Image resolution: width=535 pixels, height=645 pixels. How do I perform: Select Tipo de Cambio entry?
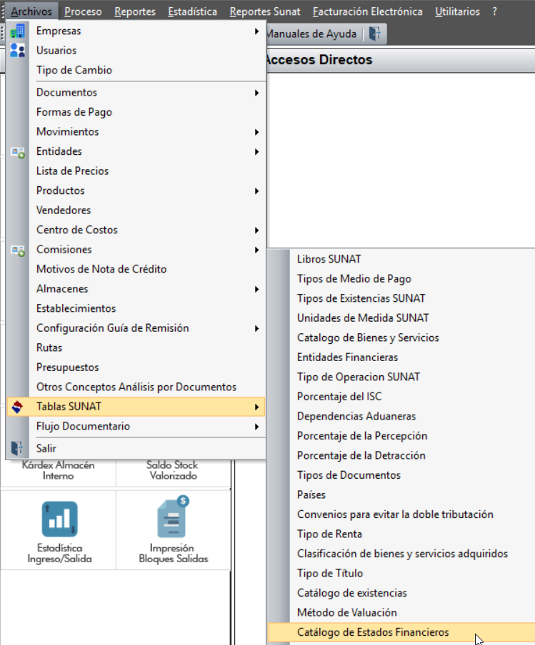tap(136, 70)
